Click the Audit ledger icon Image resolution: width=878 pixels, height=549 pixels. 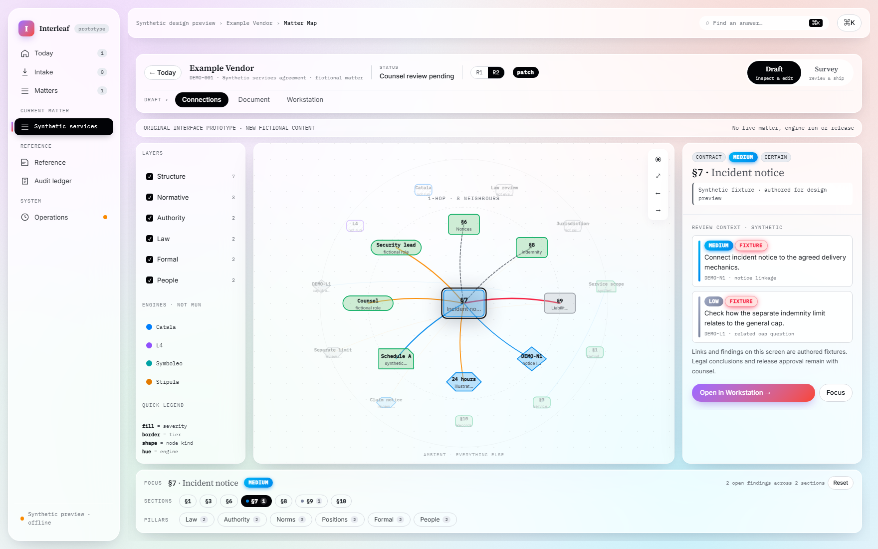[25, 181]
